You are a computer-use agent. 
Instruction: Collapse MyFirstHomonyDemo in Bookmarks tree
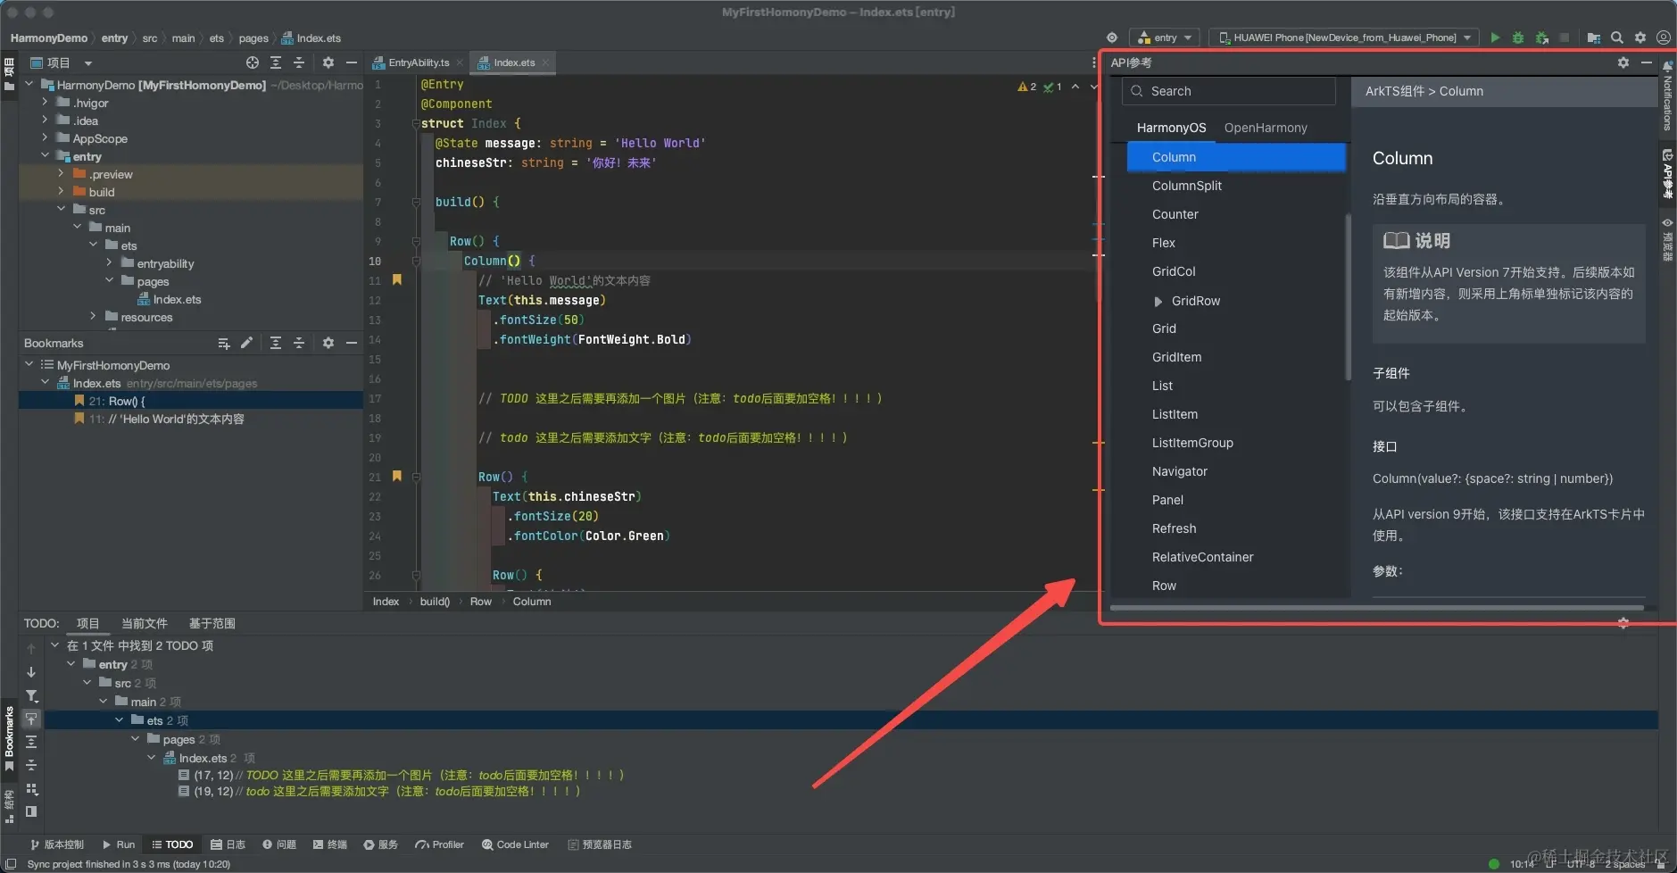29,365
